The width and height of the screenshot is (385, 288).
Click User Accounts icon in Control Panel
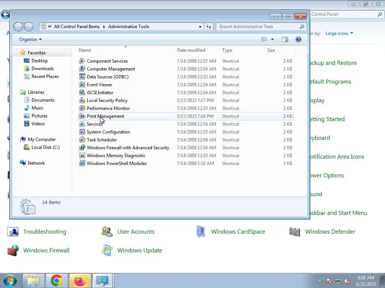107,232
